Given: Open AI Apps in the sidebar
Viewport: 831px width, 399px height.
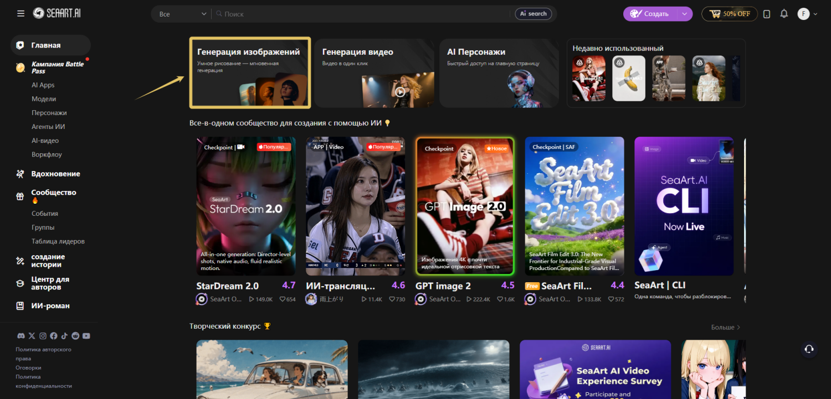Looking at the screenshot, I should point(43,85).
